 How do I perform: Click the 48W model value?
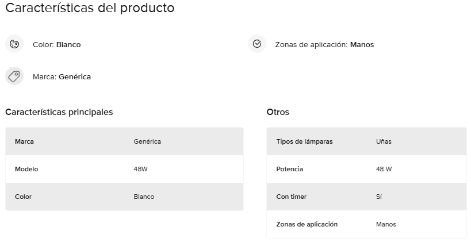click(140, 169)
